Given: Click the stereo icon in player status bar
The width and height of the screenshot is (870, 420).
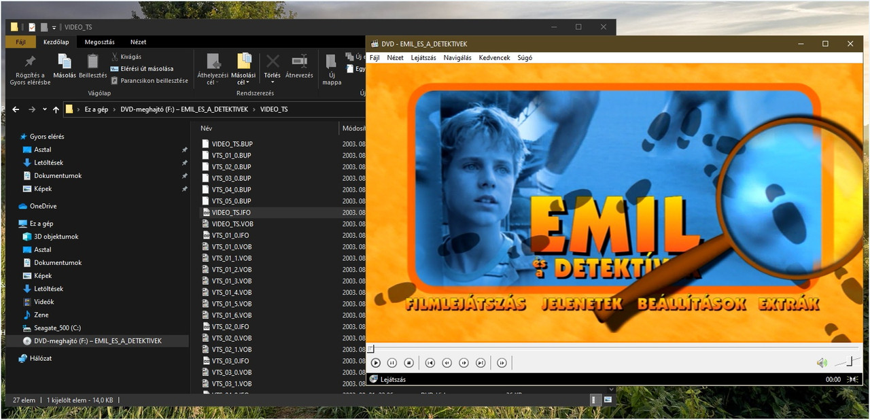Looking at the screenshot, I should point(852,379).
